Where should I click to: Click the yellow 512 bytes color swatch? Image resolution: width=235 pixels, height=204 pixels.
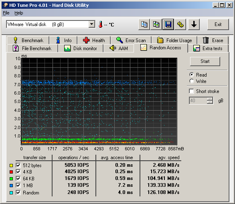pyautogui.click(x=11, y=166)
